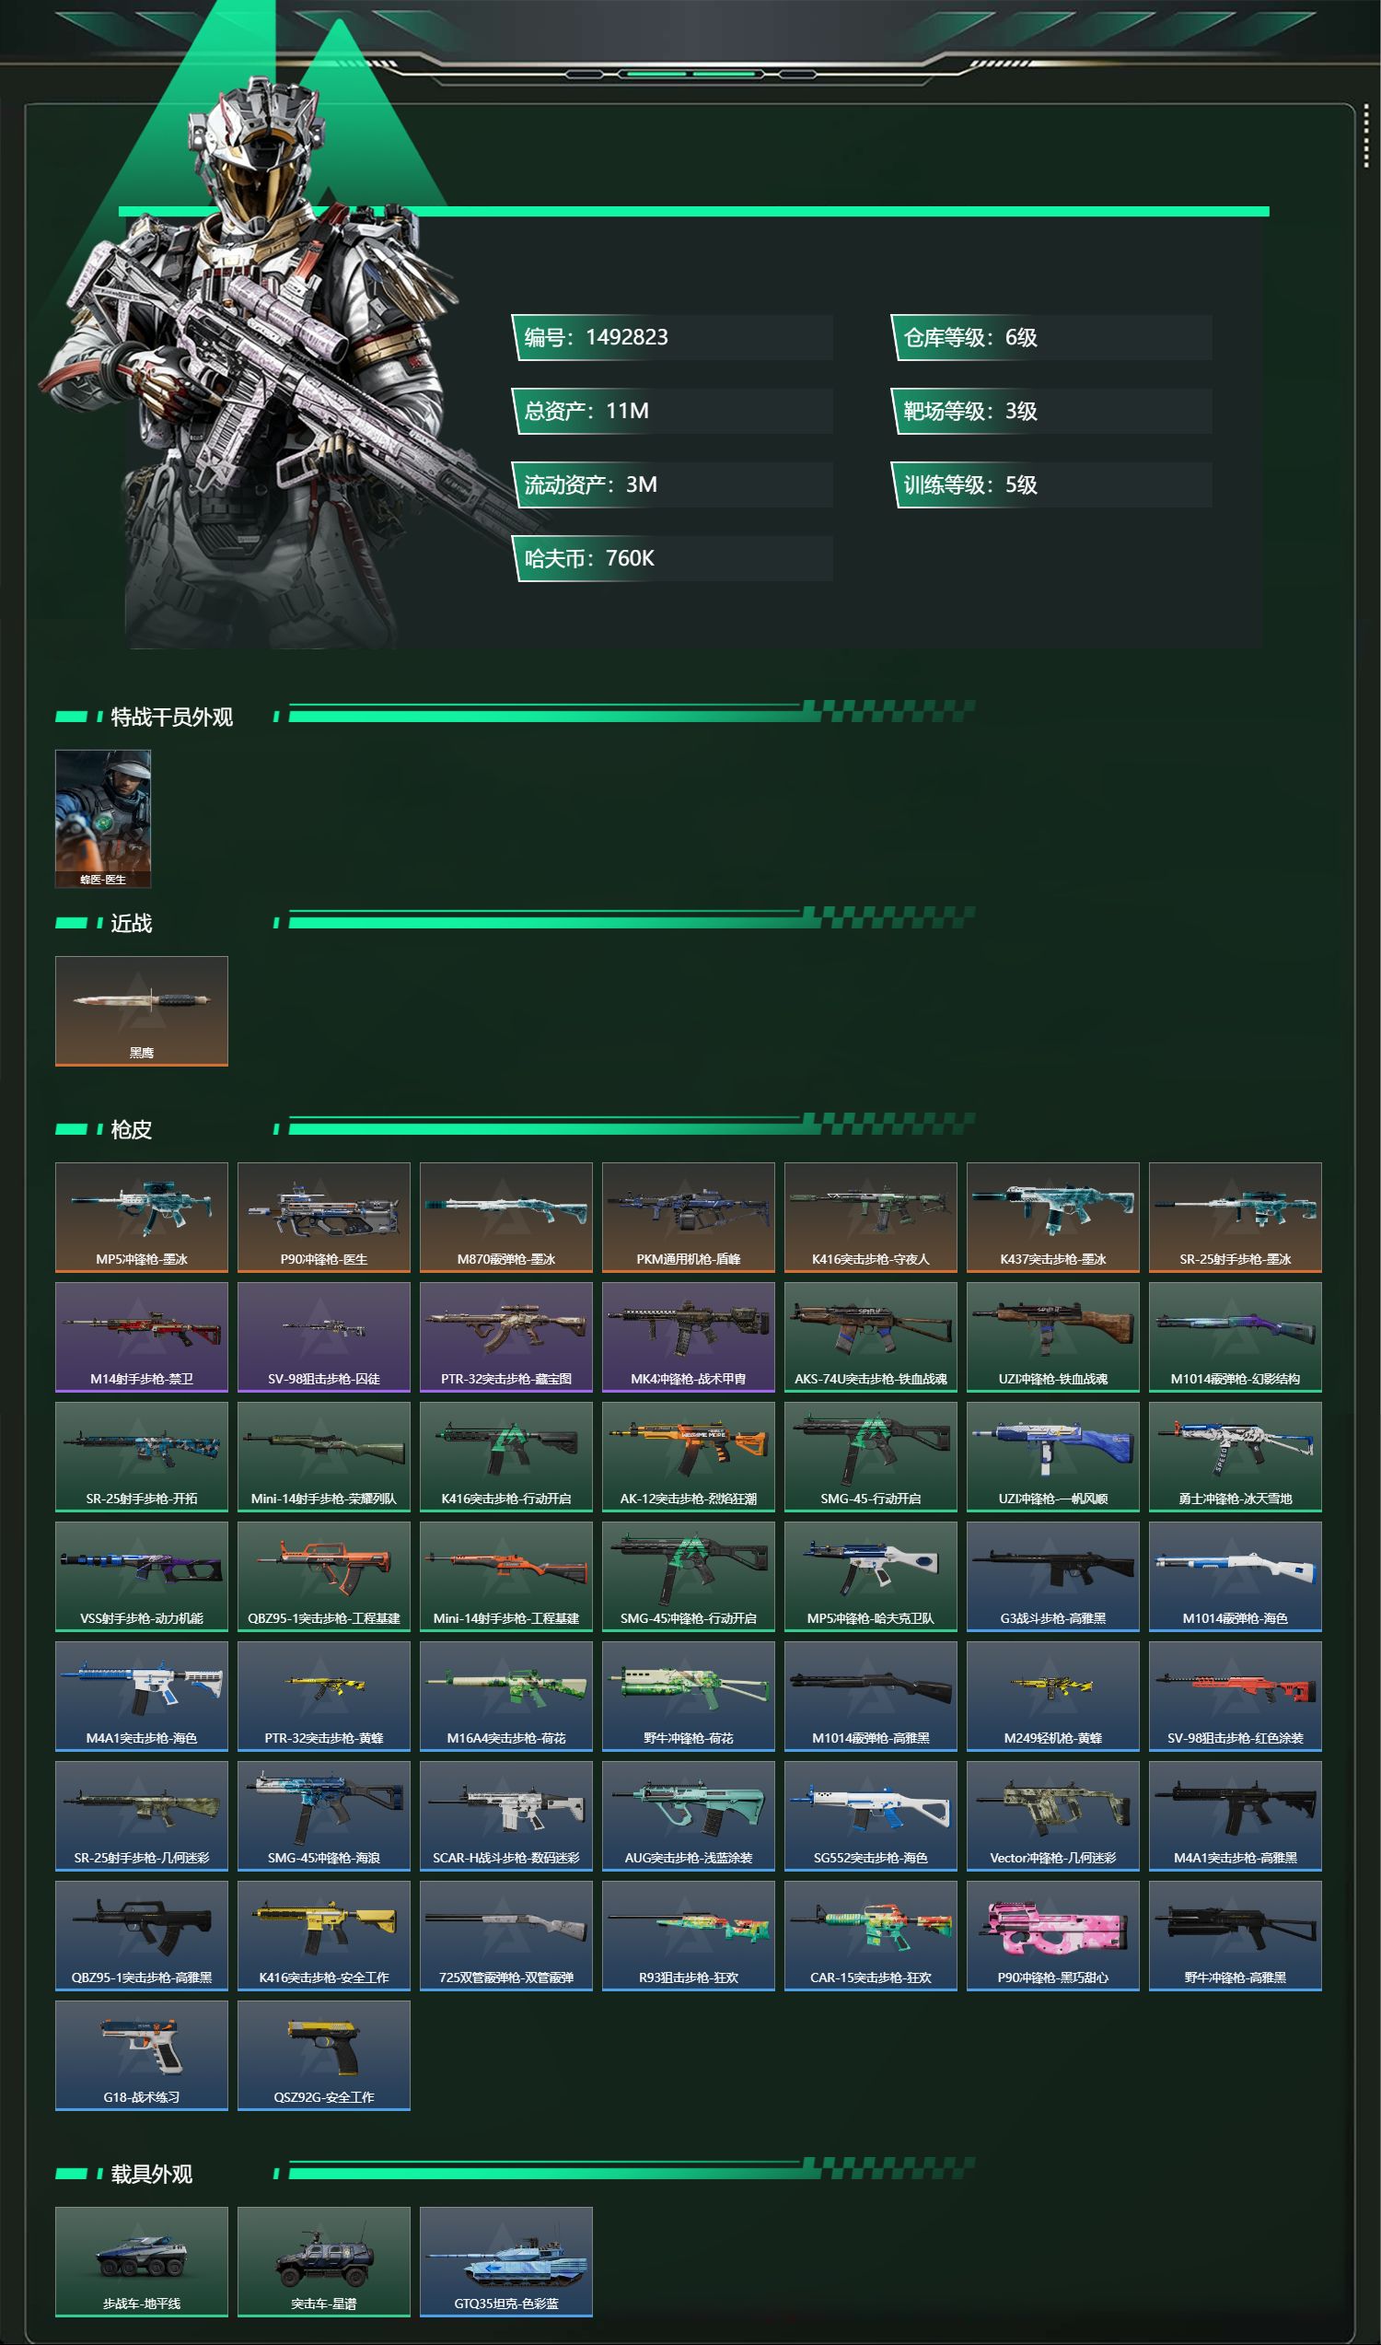Select the AK-12突击步枪-烈焰狂潮 skin card

pos(689,1457)
